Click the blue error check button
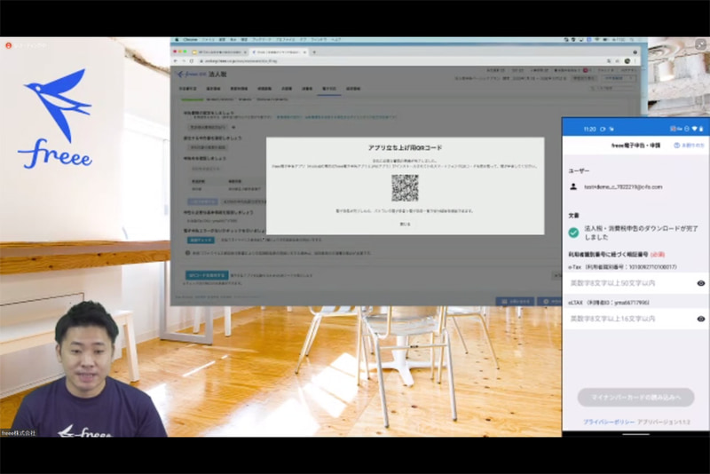The width and height of the screenshot is (710, 474). 201,240
